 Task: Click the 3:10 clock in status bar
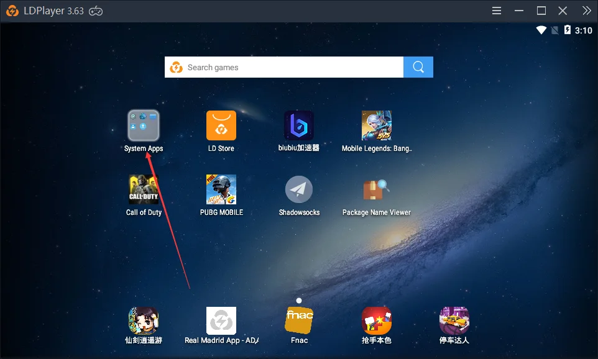click(584, 30)
